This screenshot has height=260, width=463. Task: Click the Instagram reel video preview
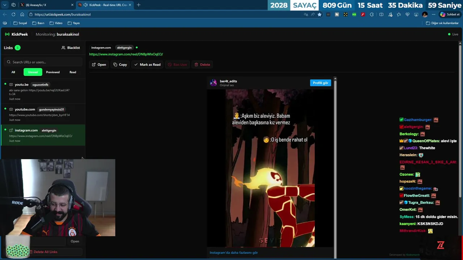click(270, 168)
